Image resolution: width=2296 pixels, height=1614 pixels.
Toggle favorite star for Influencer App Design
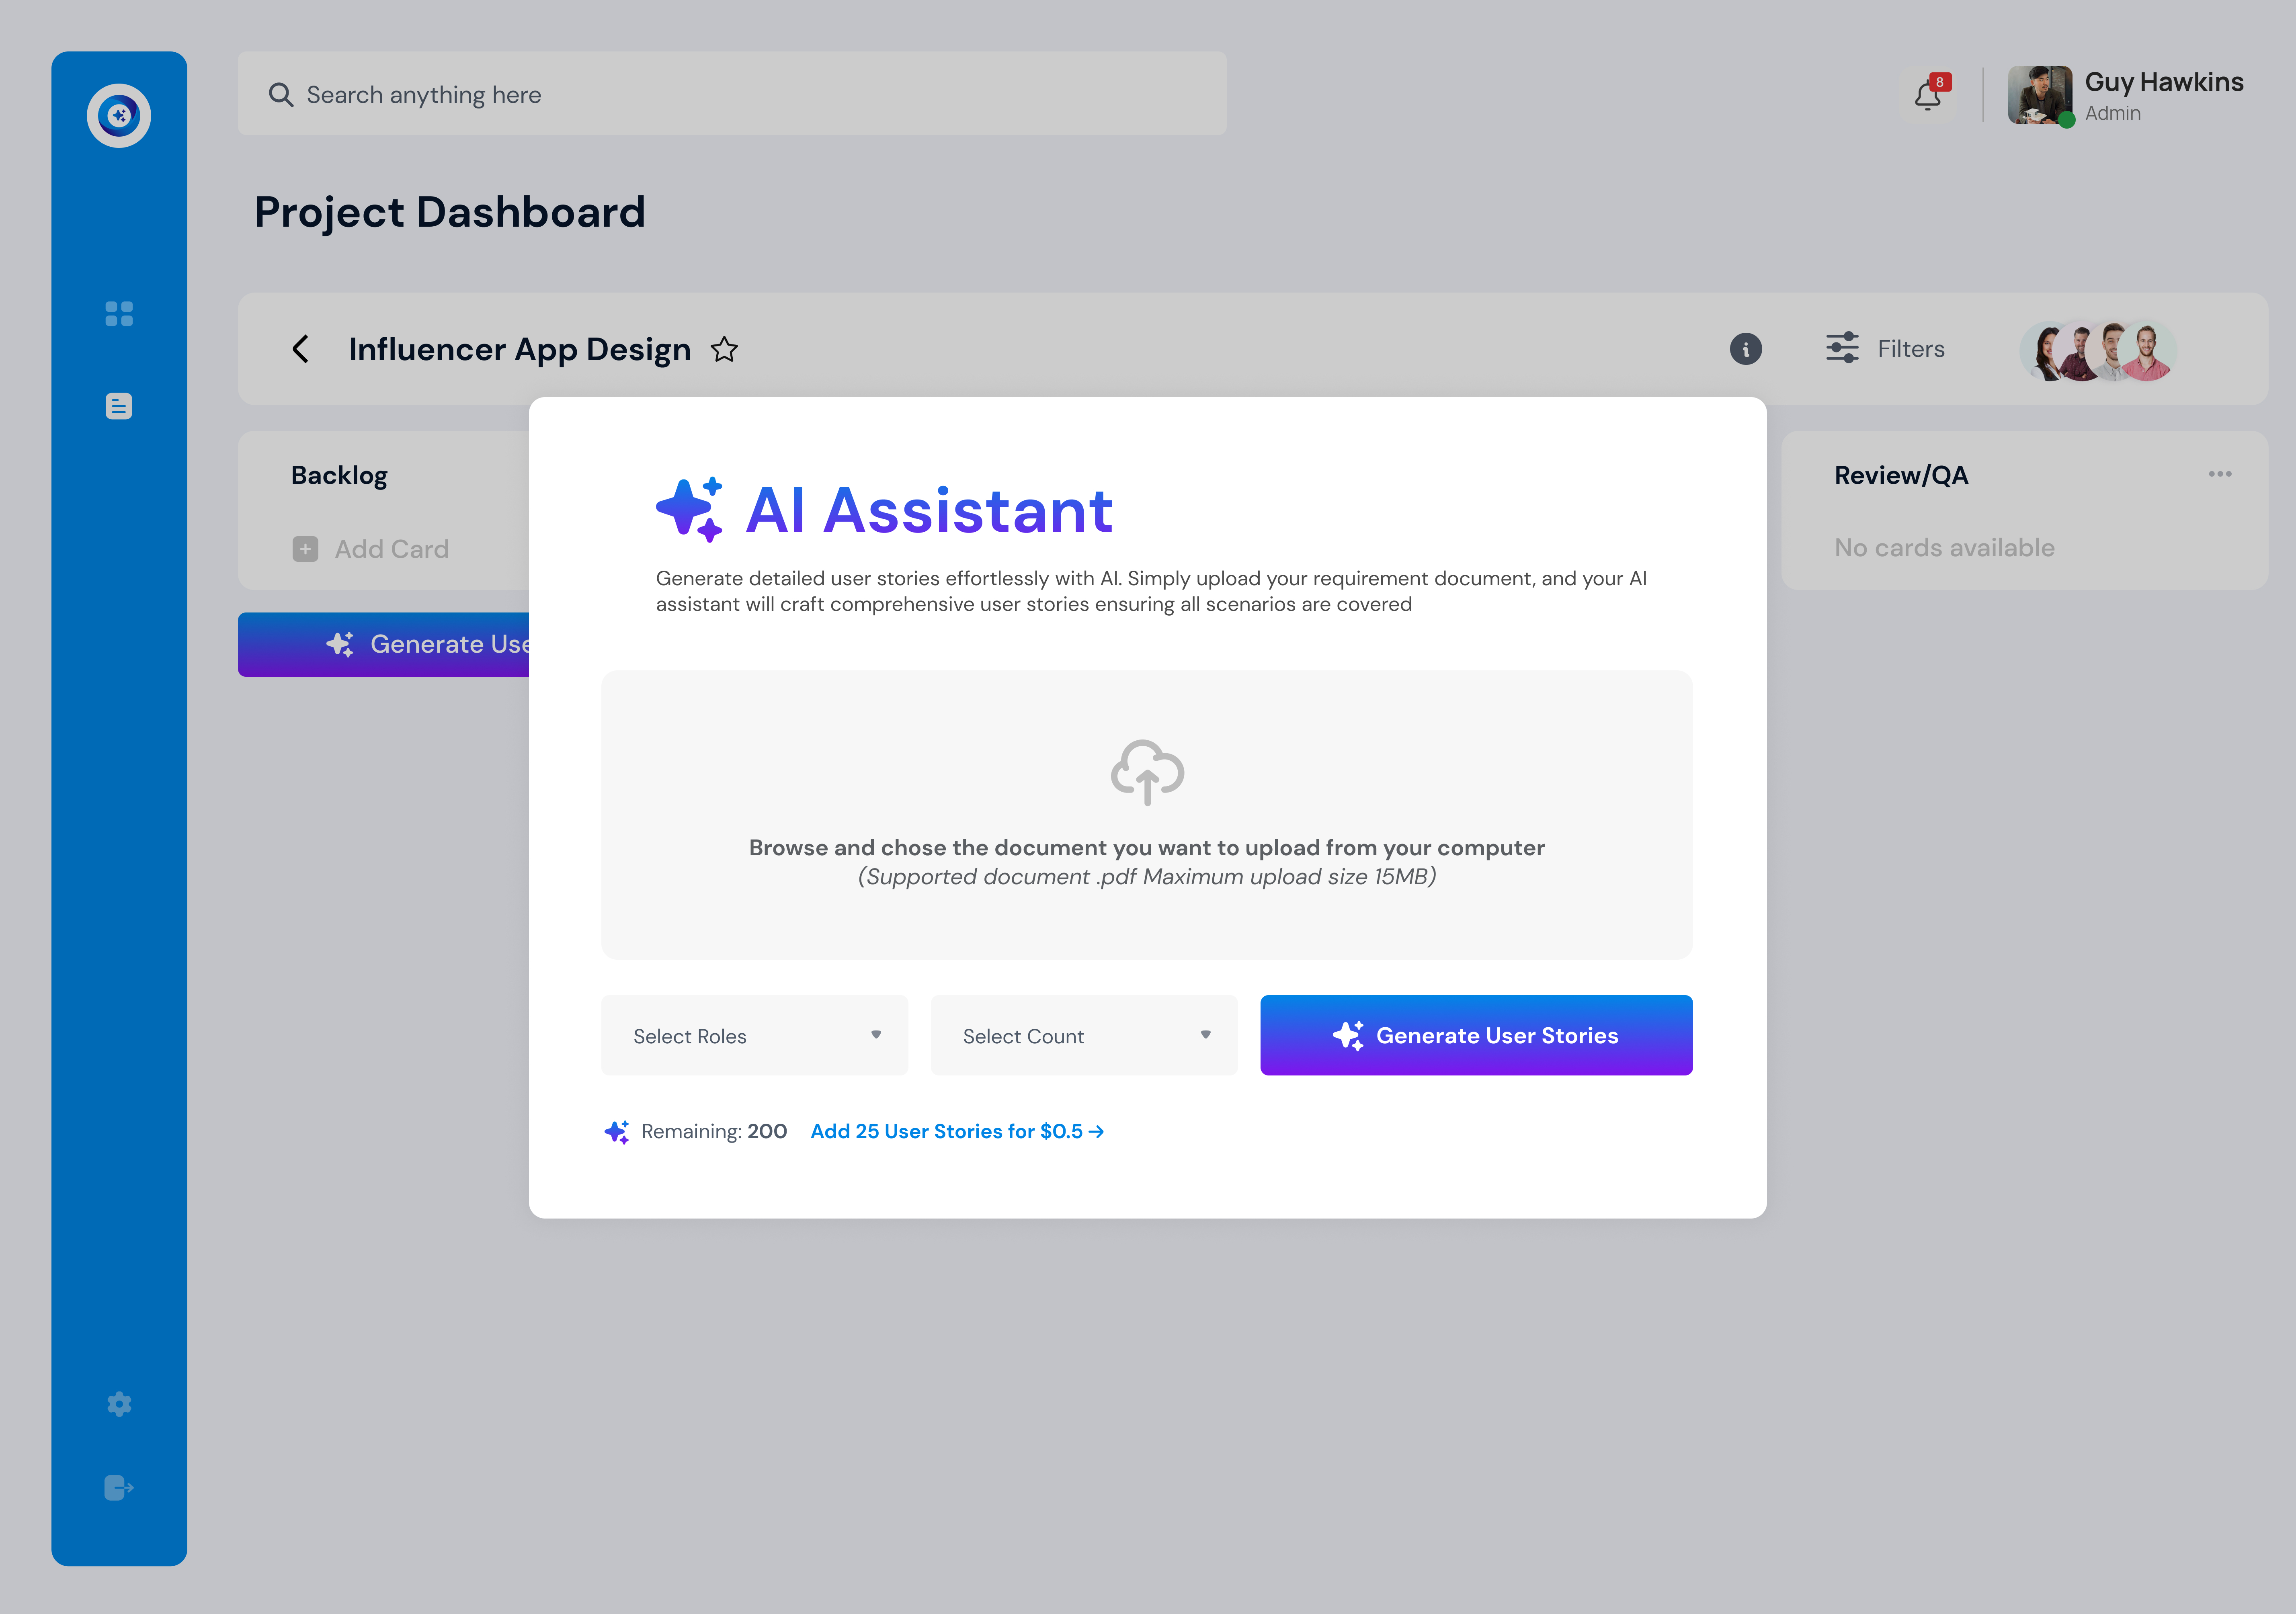(724, 350)
